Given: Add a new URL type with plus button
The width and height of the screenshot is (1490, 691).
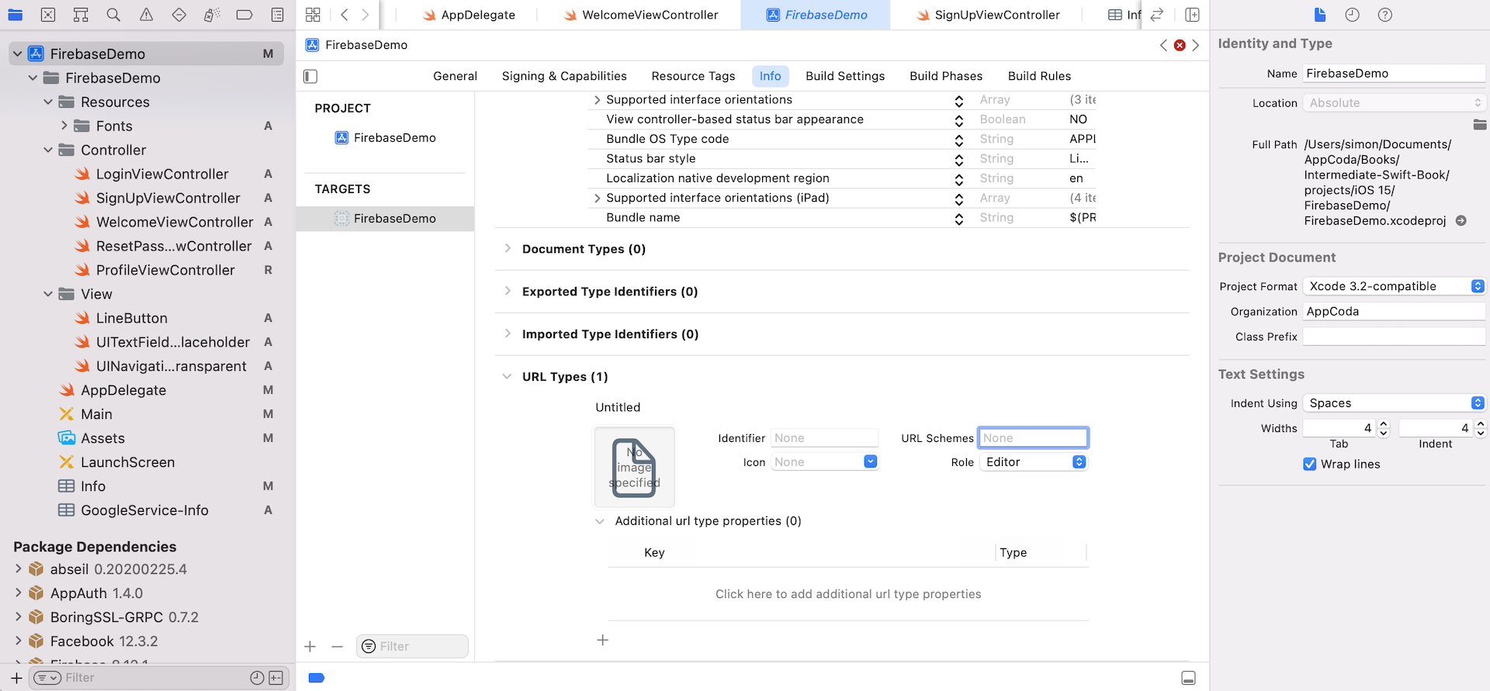Looking at the screenshot, I should click(x=602, y=640).
